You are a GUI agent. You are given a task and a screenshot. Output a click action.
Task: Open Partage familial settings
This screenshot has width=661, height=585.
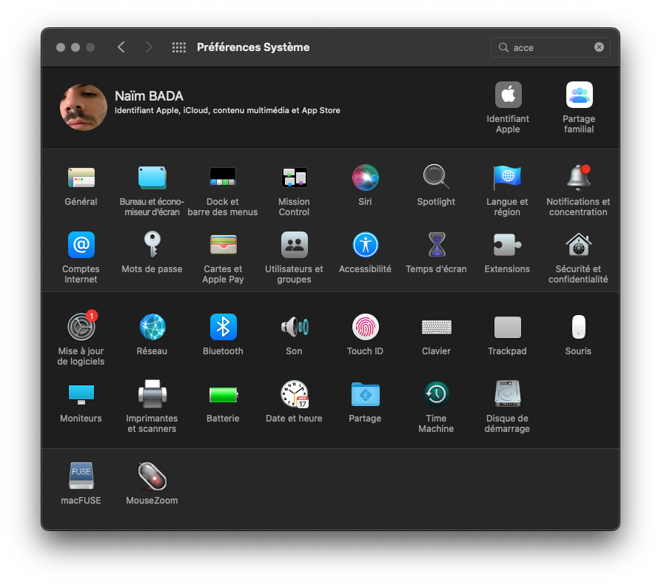[579, 95]
